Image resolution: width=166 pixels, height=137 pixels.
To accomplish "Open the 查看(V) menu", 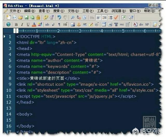I will pyautogui.click(x=44, y=11).
